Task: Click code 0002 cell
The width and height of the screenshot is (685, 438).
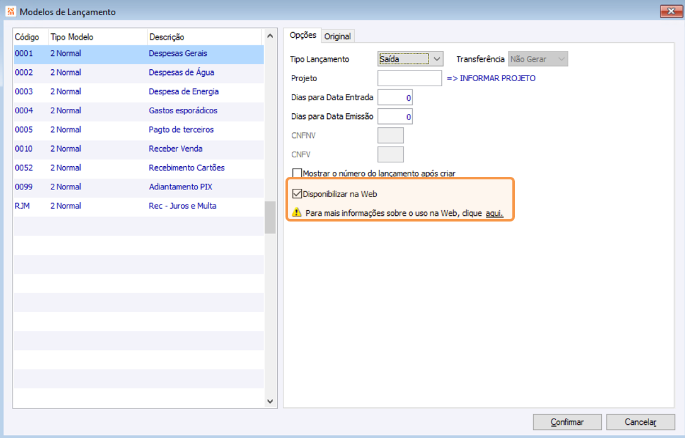Action: (x=24, y=72)
